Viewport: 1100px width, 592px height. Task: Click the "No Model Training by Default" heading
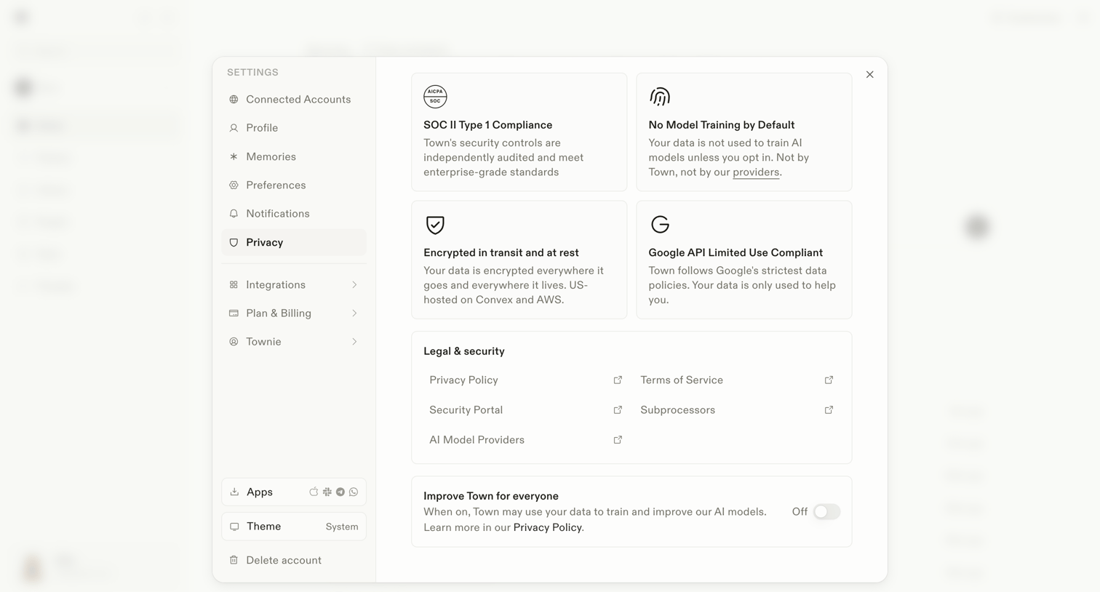[x=722, y=125]
